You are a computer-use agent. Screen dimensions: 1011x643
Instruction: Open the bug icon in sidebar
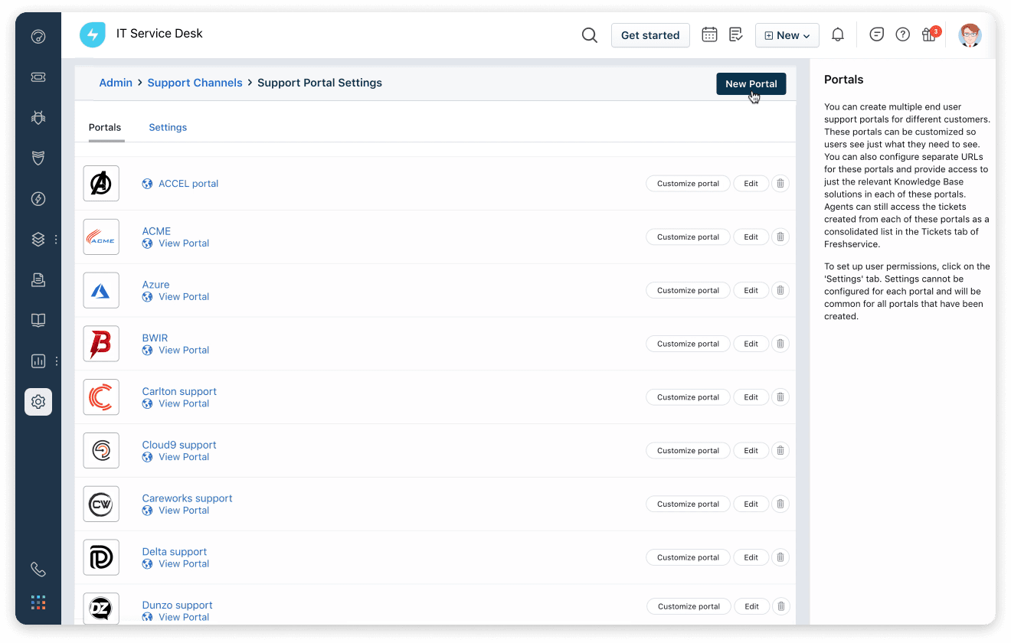pos(38,117)
